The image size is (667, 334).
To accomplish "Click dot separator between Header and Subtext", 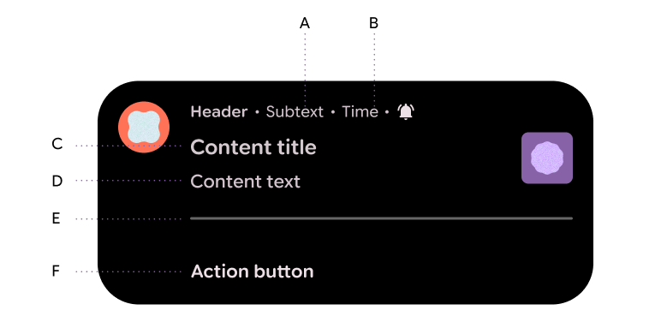I will 257,112.
